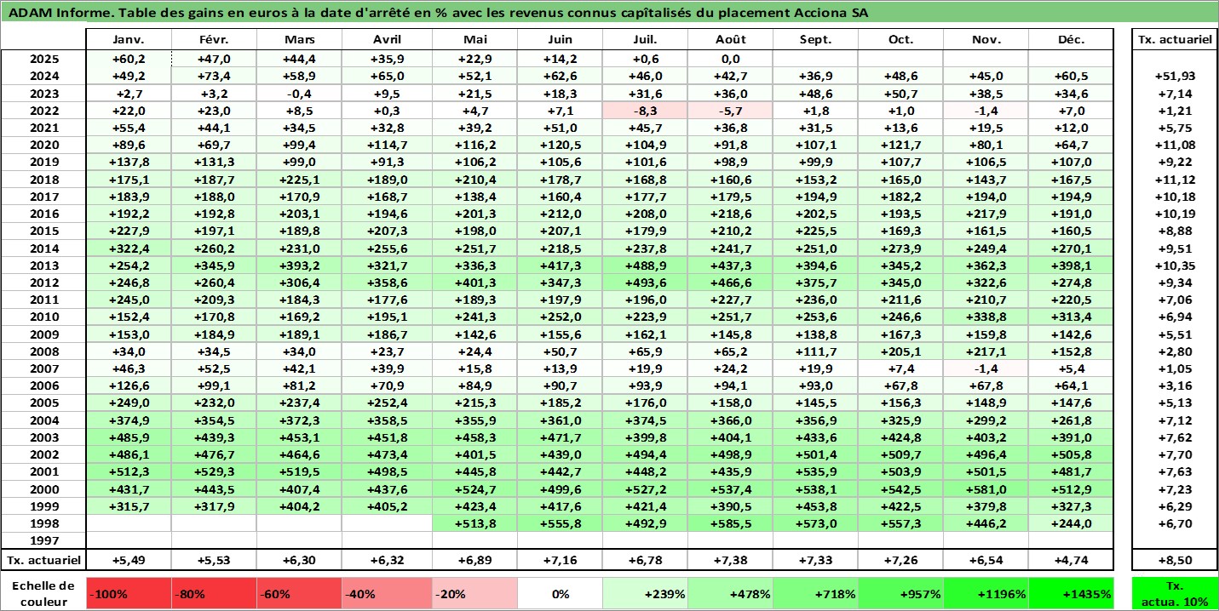Image resolution: width=1219 pixels, height=611 pixels.
Task: Click the +7,16 bottom cell under Juin
Action: pos(560,560)
